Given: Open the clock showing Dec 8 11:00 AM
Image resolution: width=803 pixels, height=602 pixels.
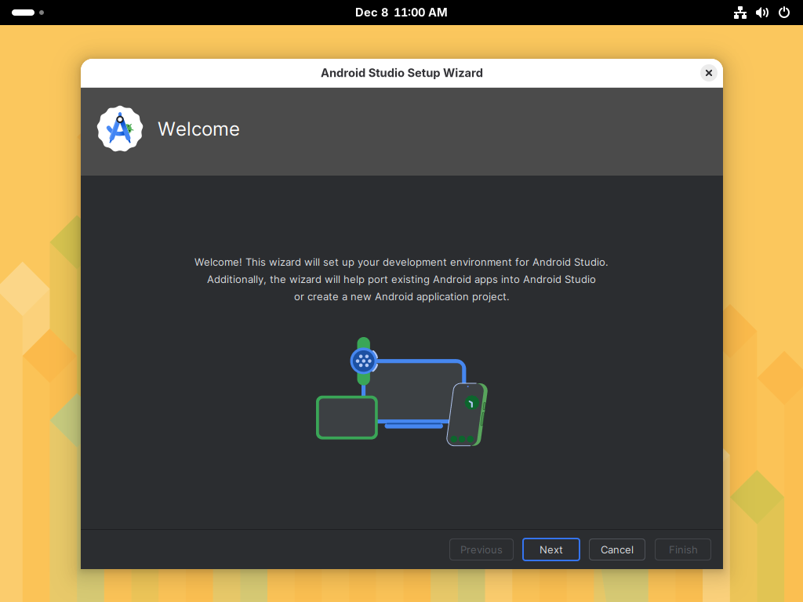Looking at the screenshot, I should point(401,13).
